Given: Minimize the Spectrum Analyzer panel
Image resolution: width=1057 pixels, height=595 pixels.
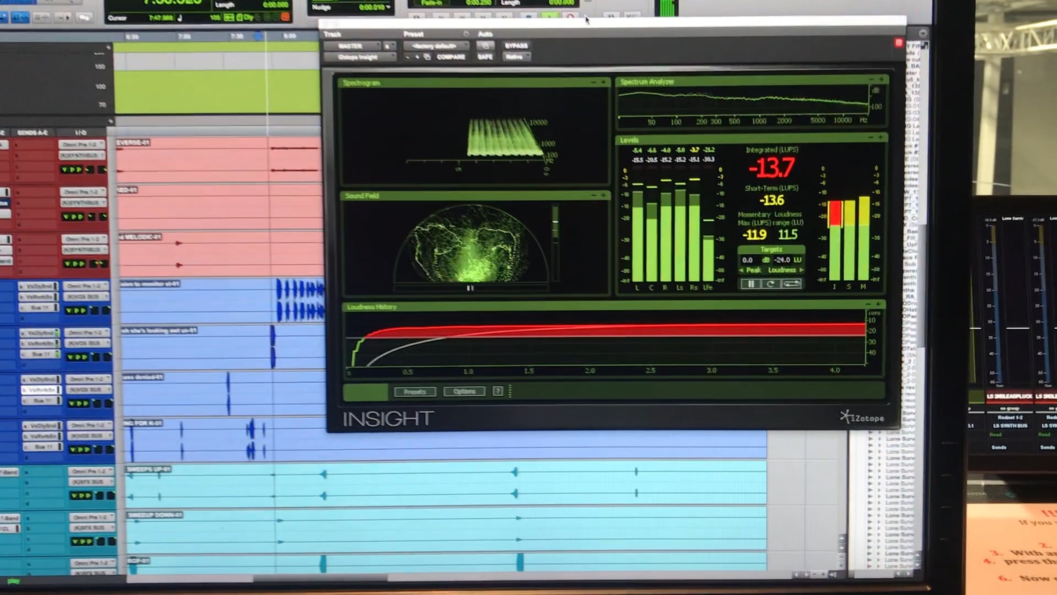Looking at the screenshot, I should point(871,80).
